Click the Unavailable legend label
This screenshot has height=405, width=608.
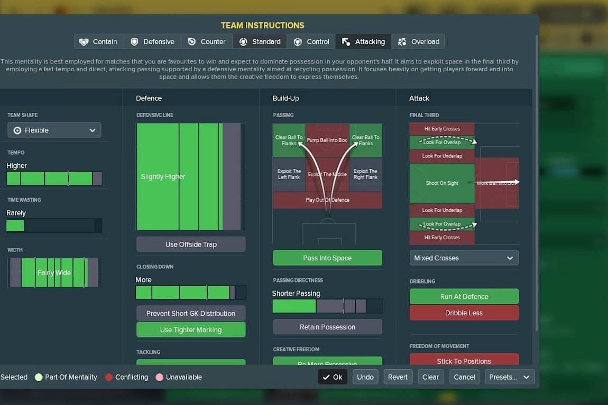184,377
